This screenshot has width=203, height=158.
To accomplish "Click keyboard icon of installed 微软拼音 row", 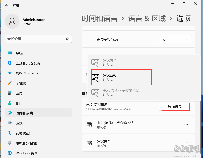I will point(89,143).
